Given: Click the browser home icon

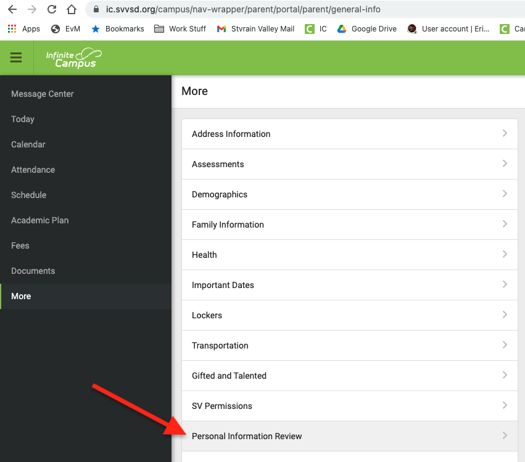Looking at the screenshot, I should (72, 9).
